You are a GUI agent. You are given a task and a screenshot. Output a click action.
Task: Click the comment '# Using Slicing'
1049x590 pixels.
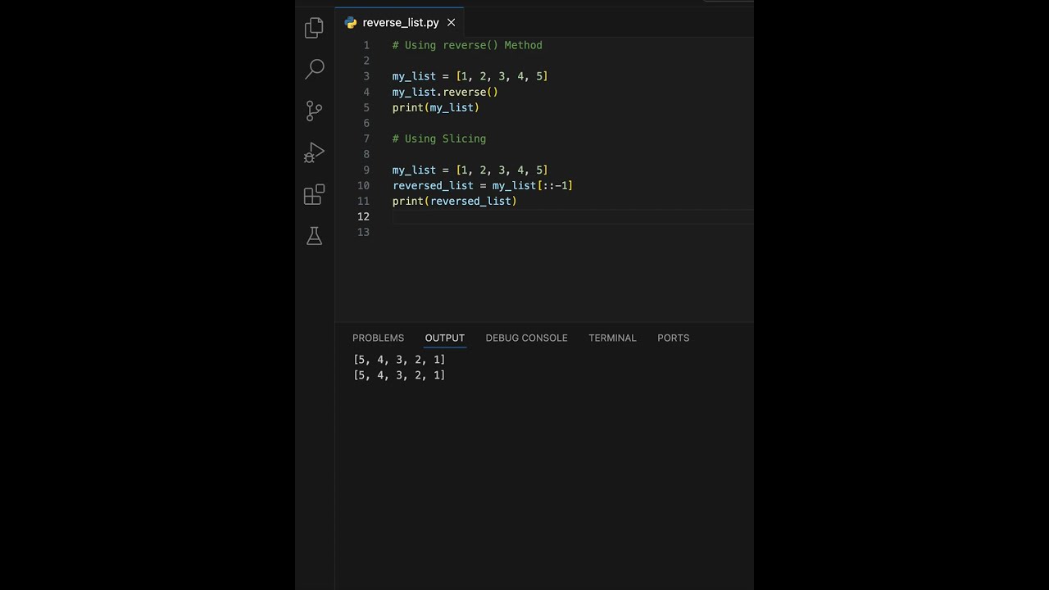tap(439, 138)
